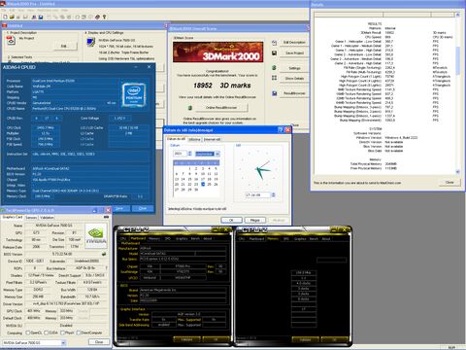Click Validate button in left CPU-Z window
Screen dimensions: 466x350
click(x=186, y=339)
